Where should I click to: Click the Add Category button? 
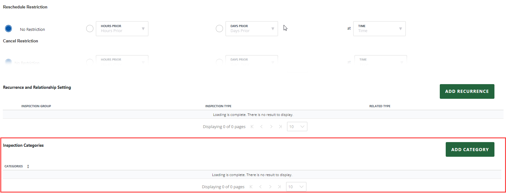(x=470, y=150)
